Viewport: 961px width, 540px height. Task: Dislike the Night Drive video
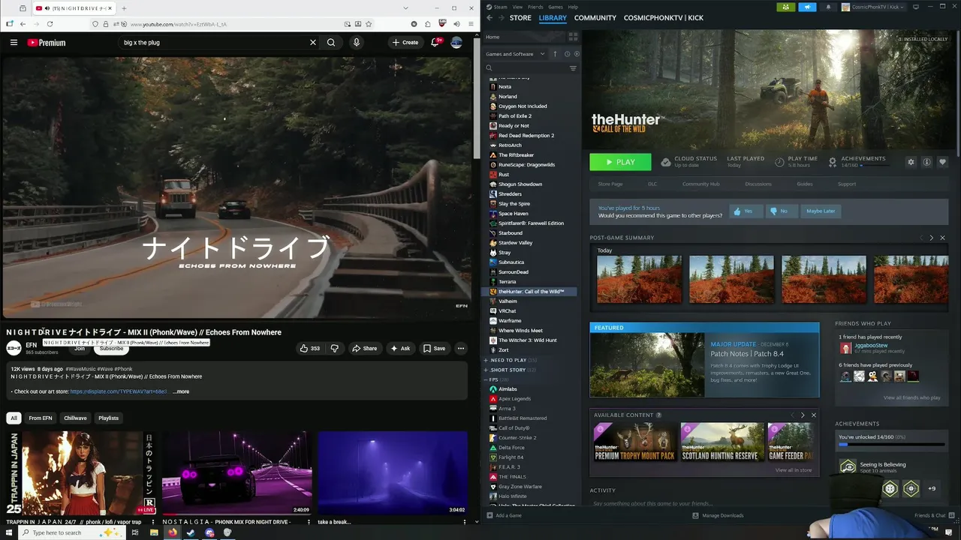(x=335, y=348)
